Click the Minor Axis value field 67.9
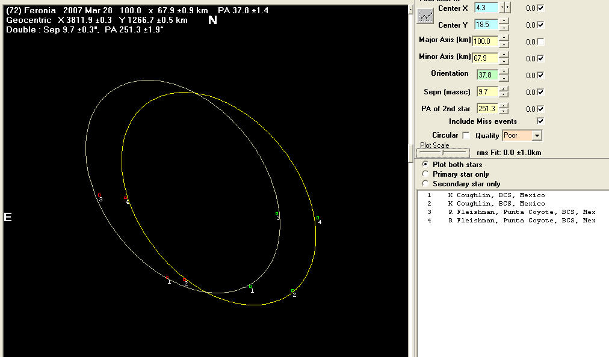 tap(485, 58)
